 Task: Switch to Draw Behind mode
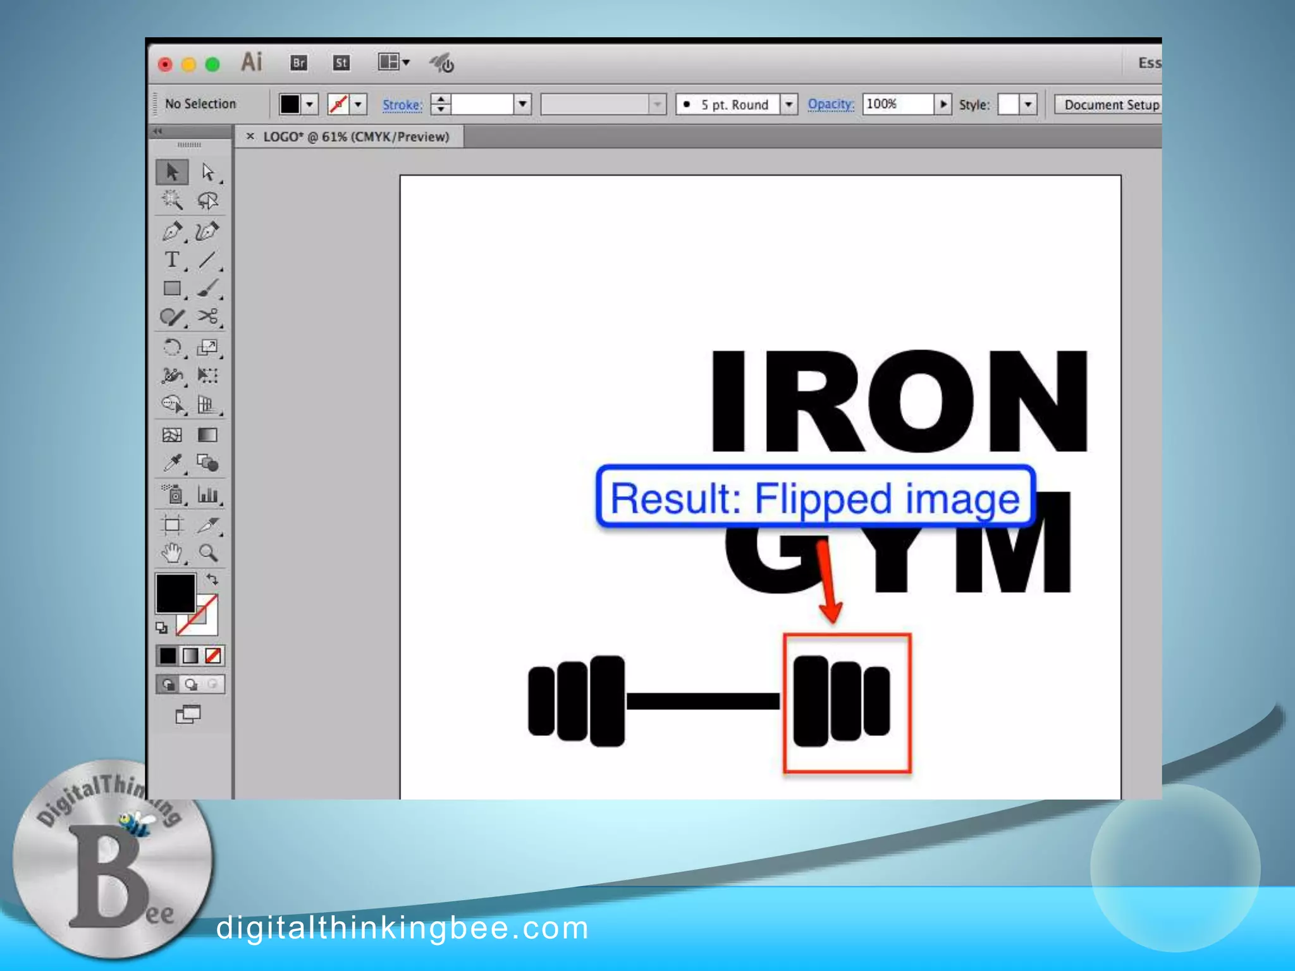(x=191, y=684)
